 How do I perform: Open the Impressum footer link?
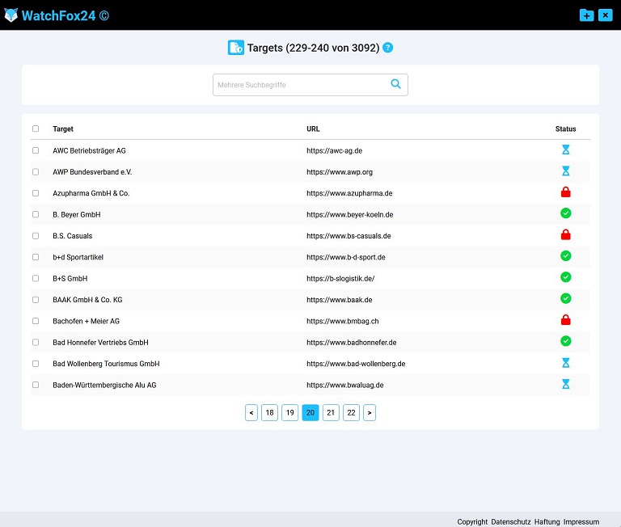(x=581, y=522)
